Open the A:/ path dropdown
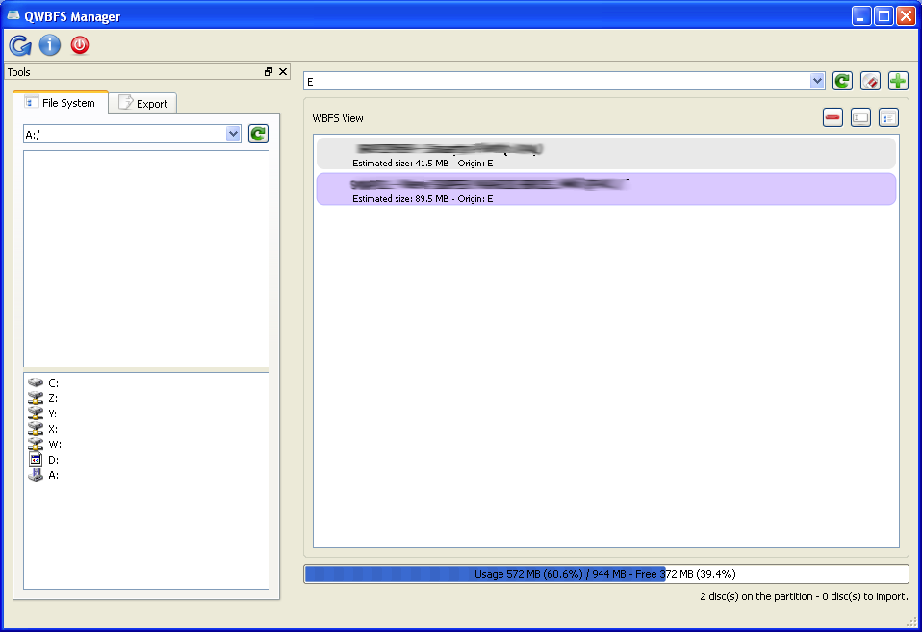 coord(233,134)
